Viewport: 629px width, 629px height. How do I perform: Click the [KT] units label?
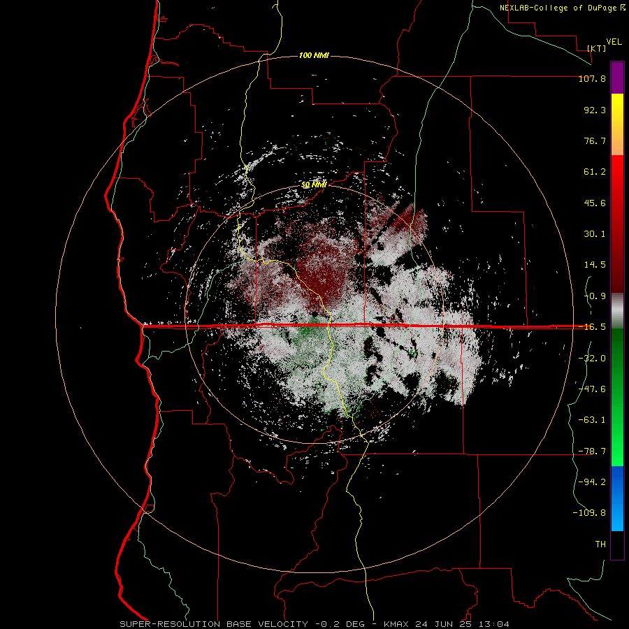pyautogui.click(x=596, y=48)
